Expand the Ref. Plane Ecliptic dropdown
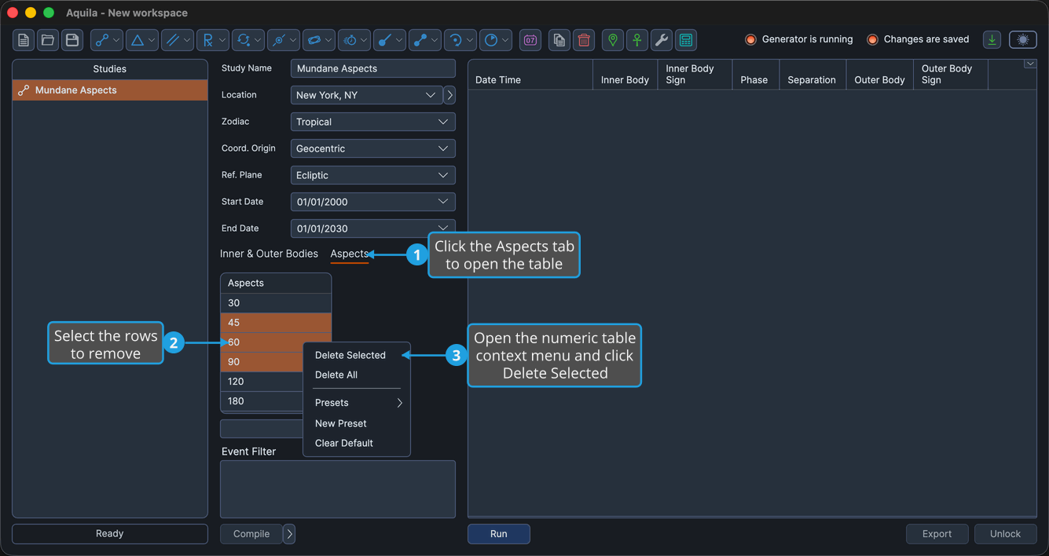The height and width of the screenshot is (556, 1049). [x=373, y=175]
